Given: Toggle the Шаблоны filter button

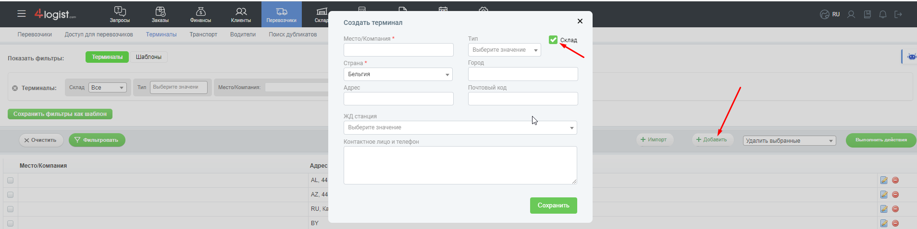Looking at the screenshot, I should click(149, 57).
